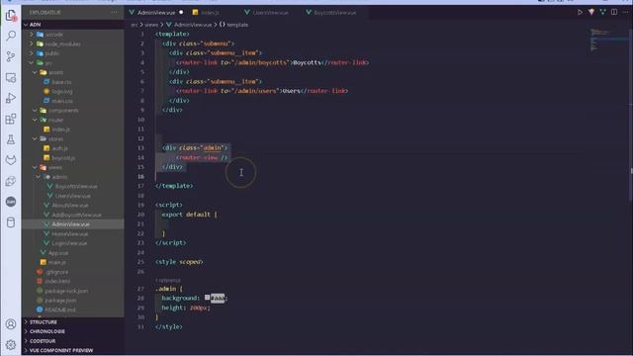Open the icon between GitLab and Json views

(11, 181)
